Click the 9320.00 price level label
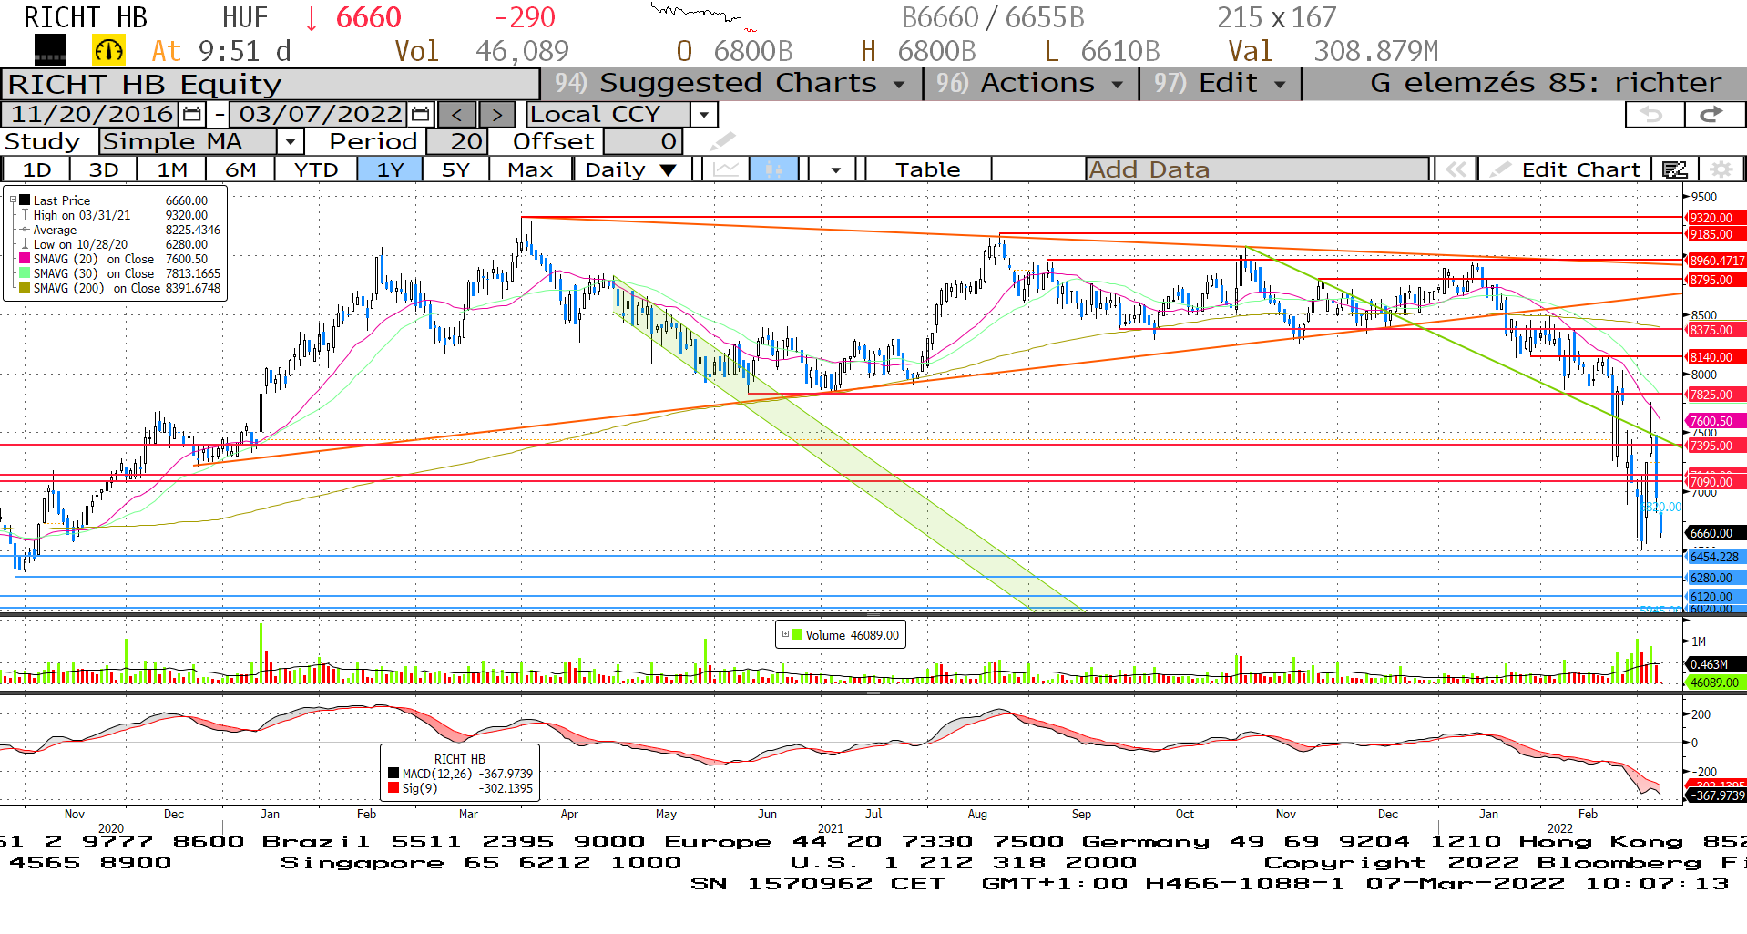Viewport: 1747px width, 934px height. click(1717, 218)
